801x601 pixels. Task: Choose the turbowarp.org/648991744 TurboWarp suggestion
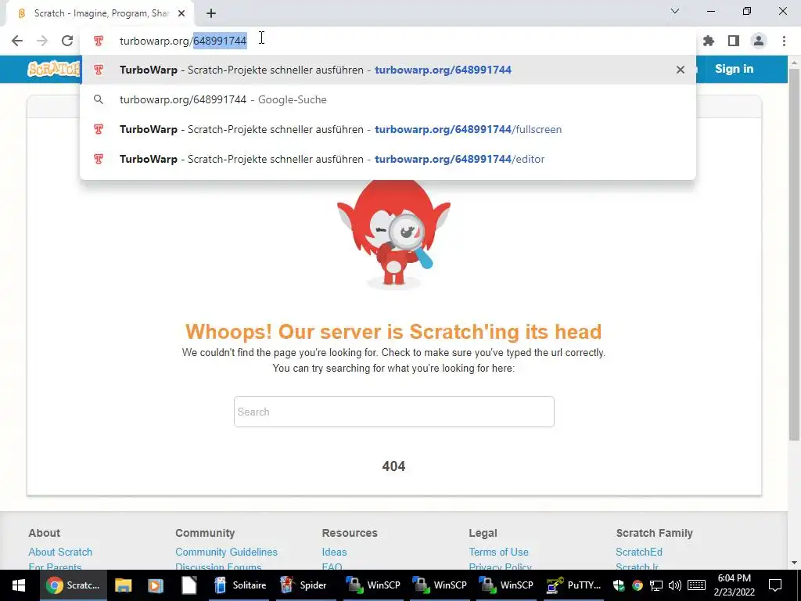pyautogui.click(x=388, y=70)
